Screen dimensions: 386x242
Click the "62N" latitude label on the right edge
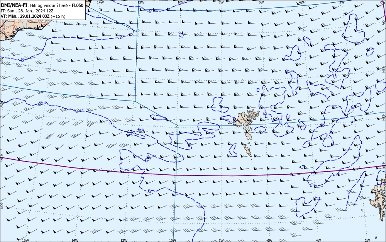click(384, 117)
